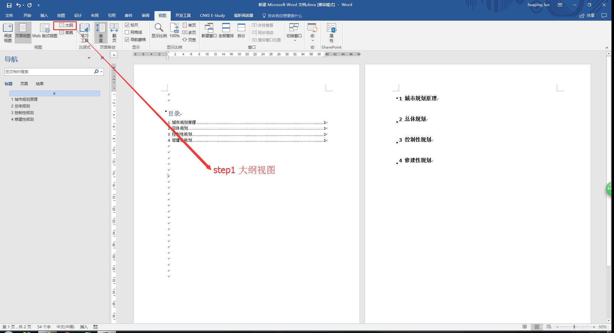The width and height of the screenshot is (614, 333).
Task: Click the zoom slider handle
Action: point(574,327)
